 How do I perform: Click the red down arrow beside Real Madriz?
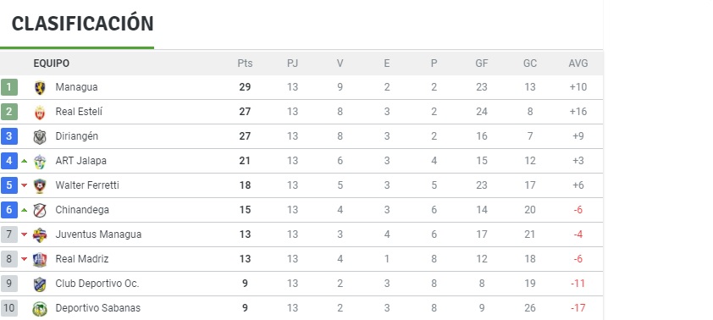coord(24,259)
